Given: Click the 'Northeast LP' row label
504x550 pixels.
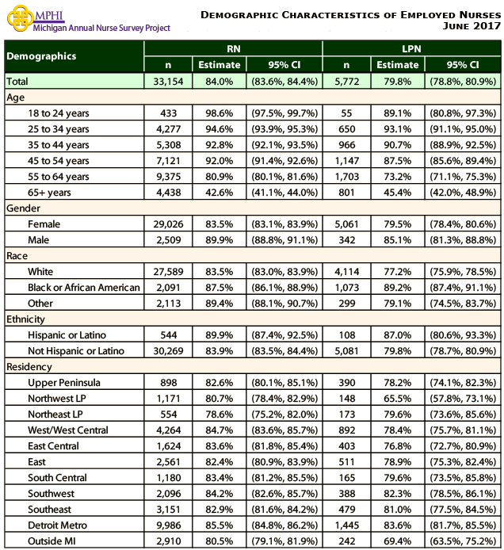Looking at the screenshot, I should point(55,414).
